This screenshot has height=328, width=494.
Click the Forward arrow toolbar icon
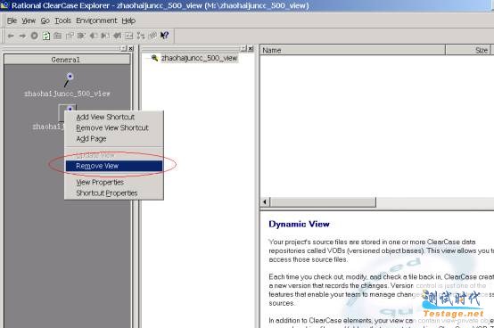click(x=22, y=36)
